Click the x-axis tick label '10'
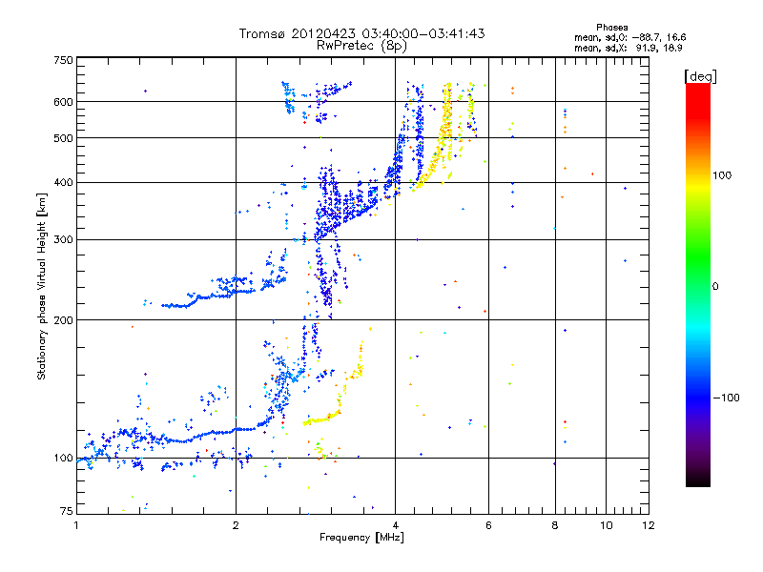Screen dimensions: 763x572 tap(606, 525)
